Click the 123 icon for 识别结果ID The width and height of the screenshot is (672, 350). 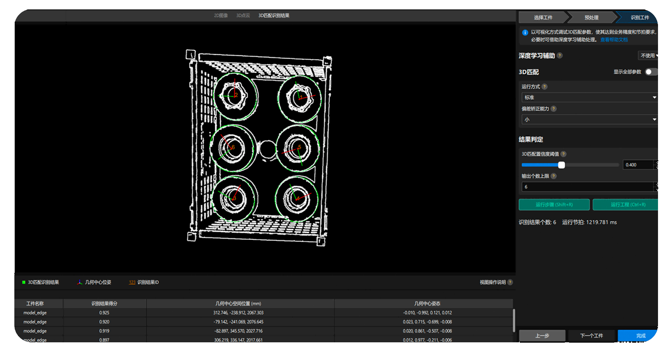132,282
